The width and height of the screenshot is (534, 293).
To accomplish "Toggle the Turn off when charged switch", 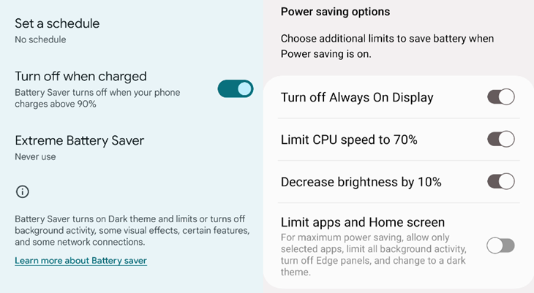I will tap(235, 89).
